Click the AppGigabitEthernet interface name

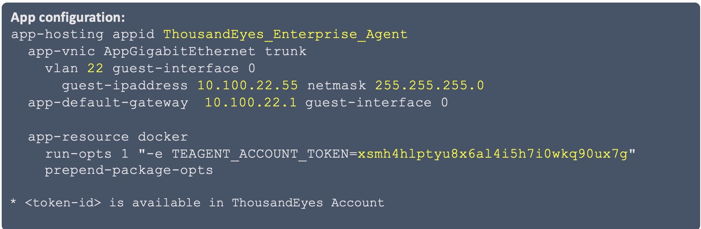(180, 51)
